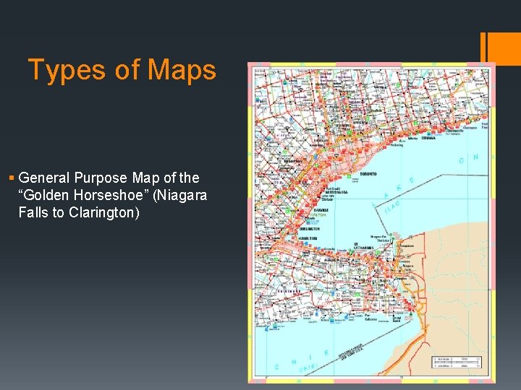The height and width of the screenshot is (390, 521).
Task: Click the TORONTO label on the map
Action: point(368,174)
